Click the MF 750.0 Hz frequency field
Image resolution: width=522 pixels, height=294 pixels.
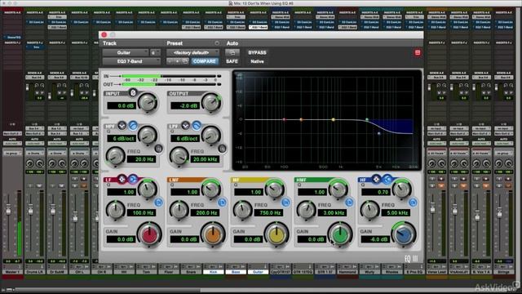click(x=268, y=212)
